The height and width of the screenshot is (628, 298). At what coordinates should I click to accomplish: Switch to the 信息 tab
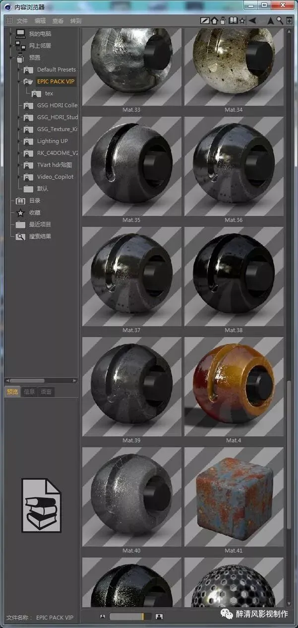pyautogui.click(x=29, y=392)
